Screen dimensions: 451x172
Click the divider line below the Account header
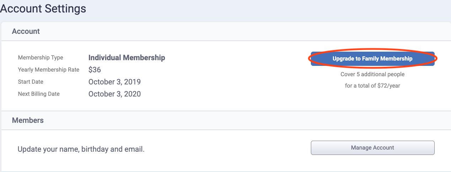click(x=226, y=41)
